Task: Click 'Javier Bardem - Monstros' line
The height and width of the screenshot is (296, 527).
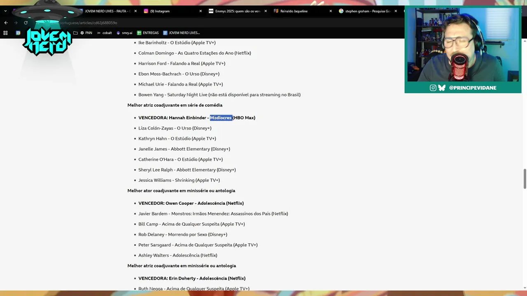Action: coord(213,214)
